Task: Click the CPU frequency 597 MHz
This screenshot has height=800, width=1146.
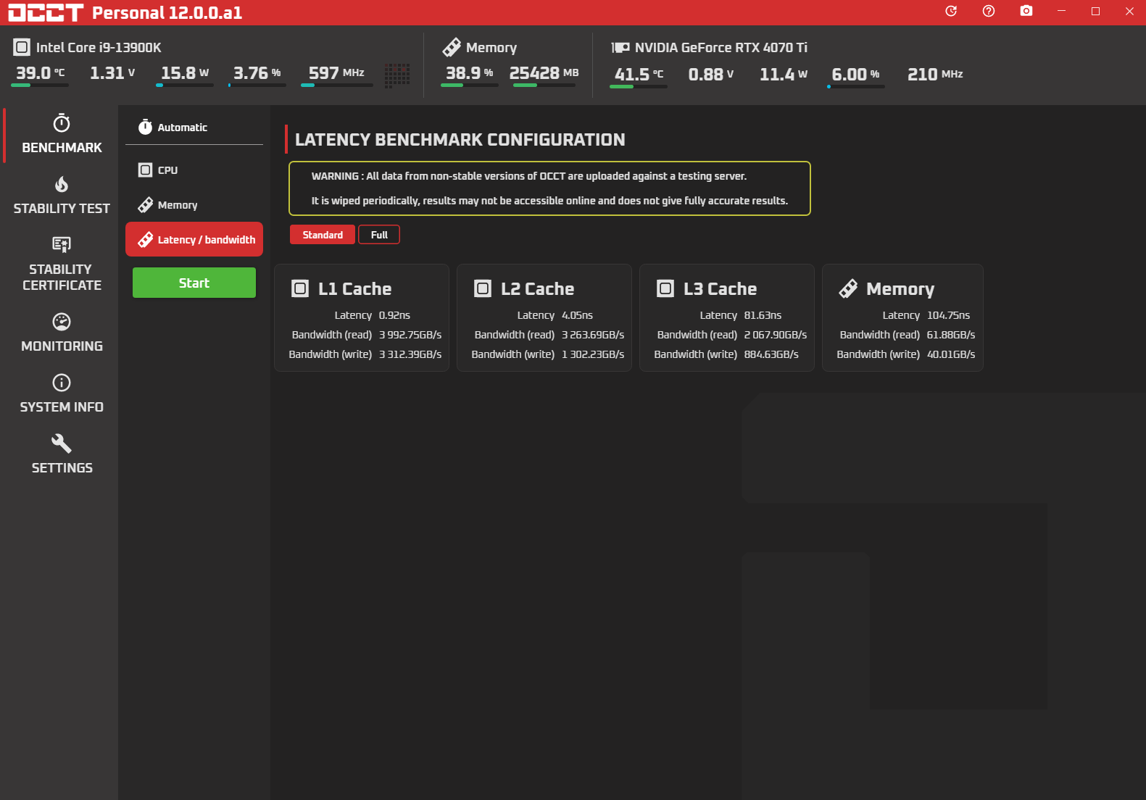Action: point(336,73)
